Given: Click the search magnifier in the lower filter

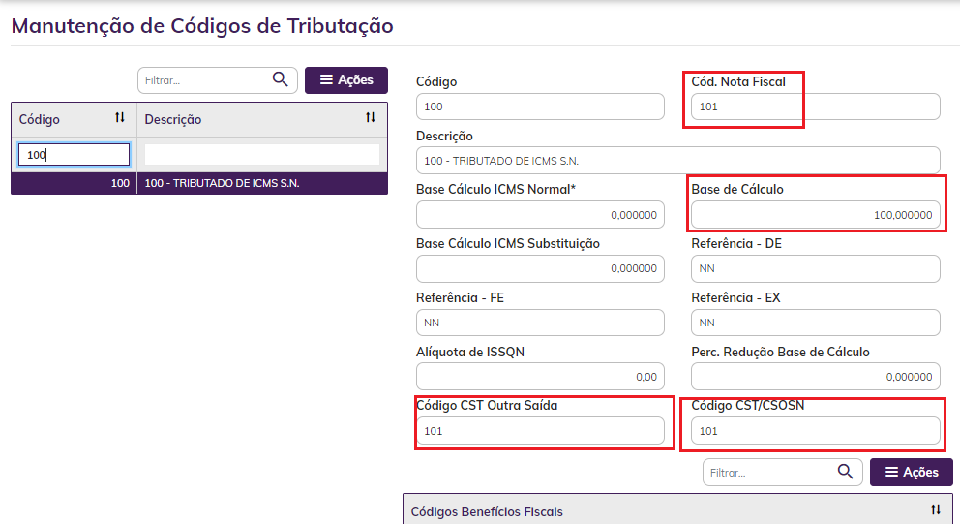Looking at the screenshot, I should pos(846,472).
